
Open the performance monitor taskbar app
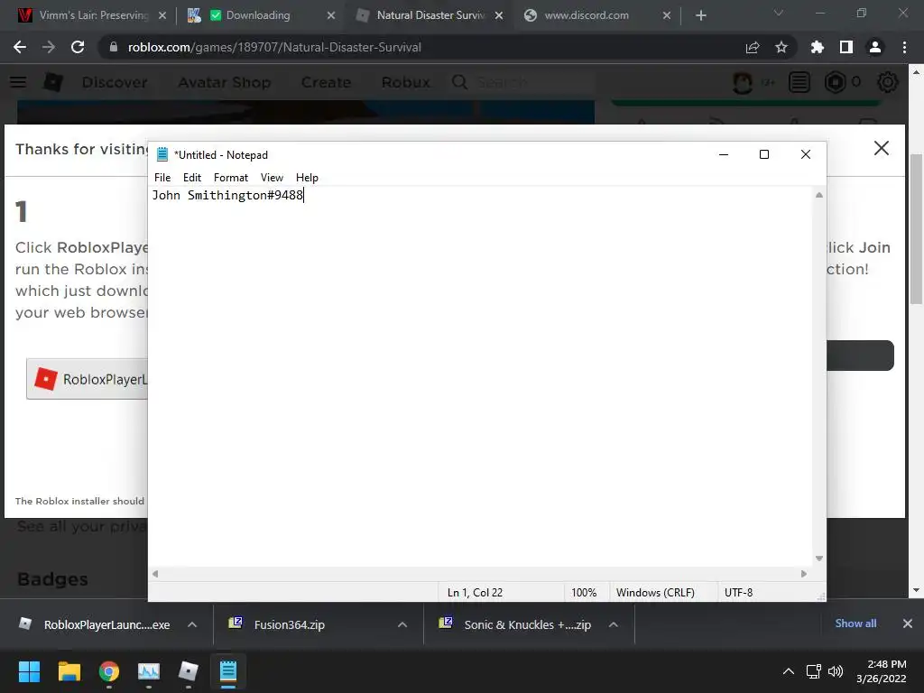(x=149, y=671)
